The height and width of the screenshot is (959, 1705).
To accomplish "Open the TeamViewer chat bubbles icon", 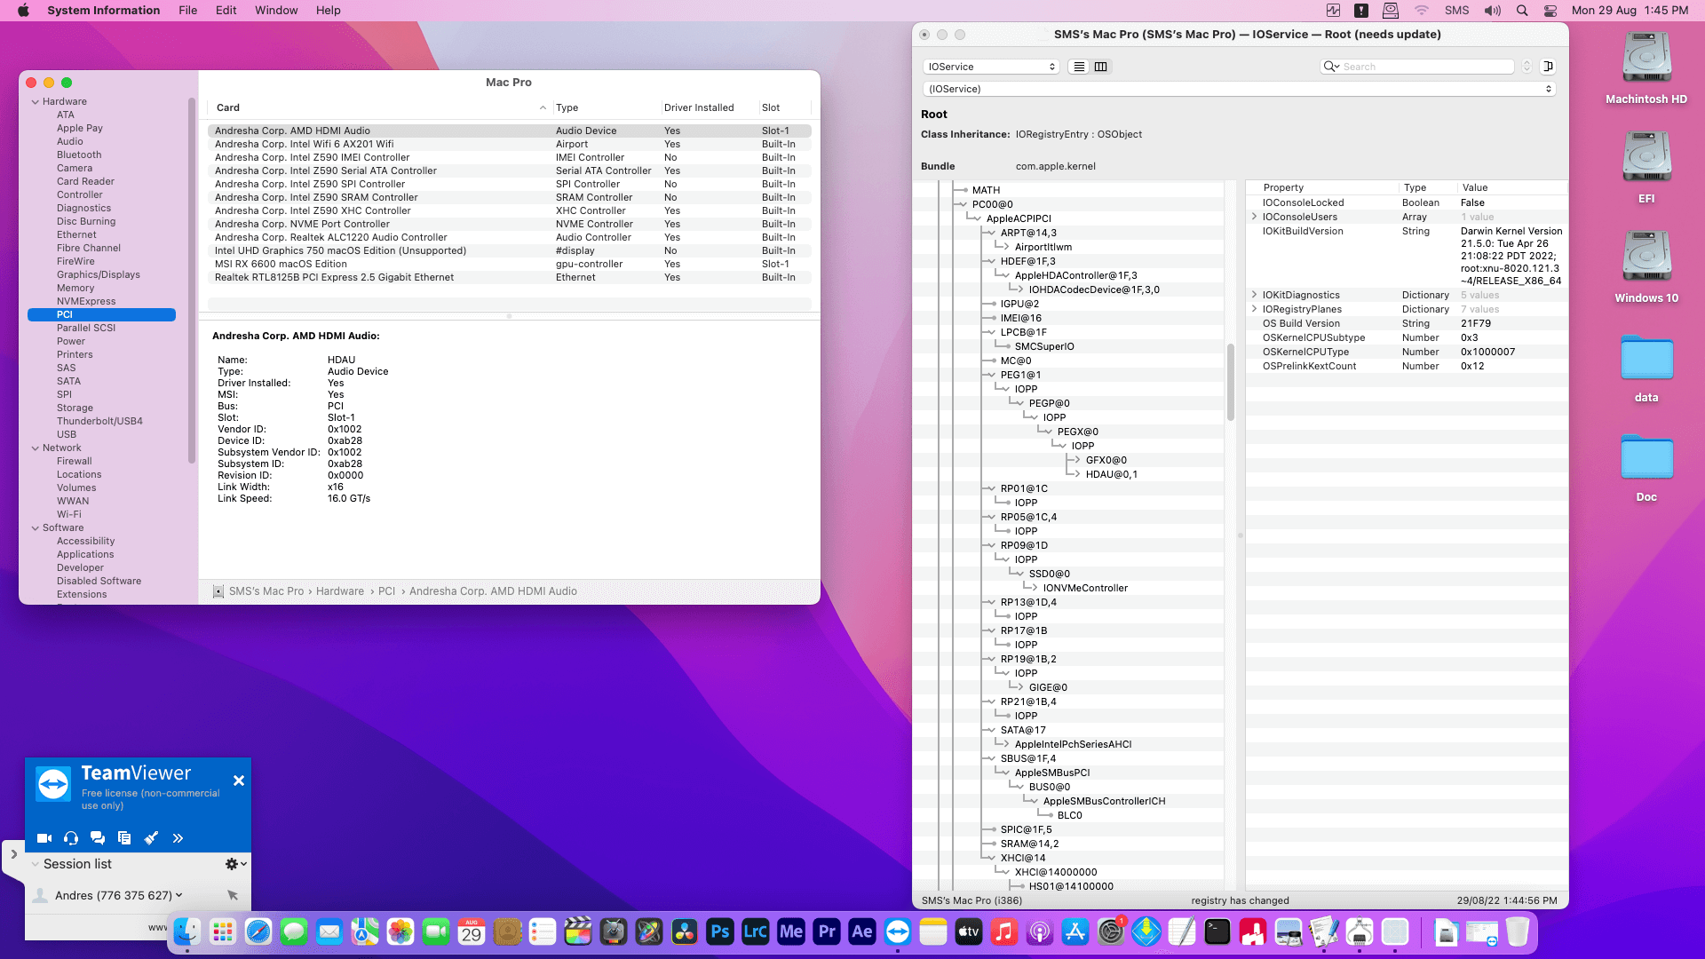I will (98, 838).
